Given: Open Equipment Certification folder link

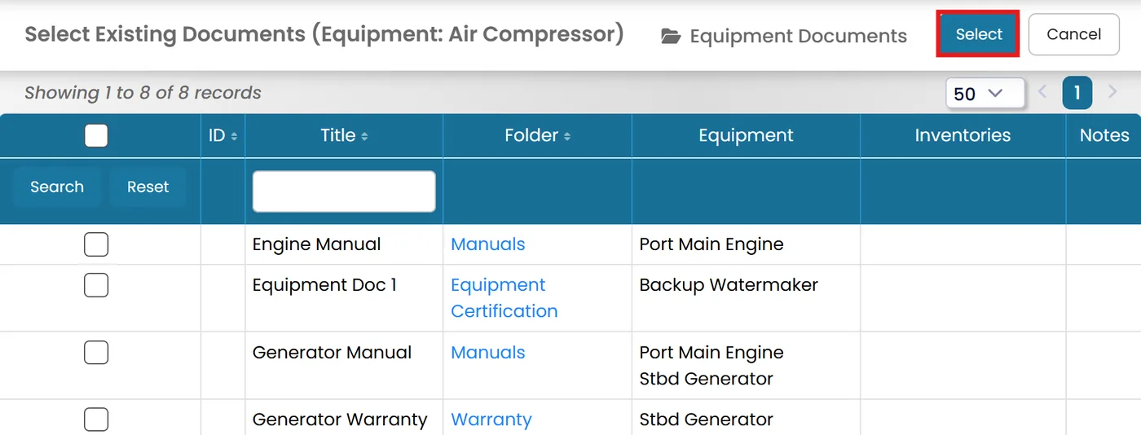Looking at the screenshot, I should click(x=504, y=298).
